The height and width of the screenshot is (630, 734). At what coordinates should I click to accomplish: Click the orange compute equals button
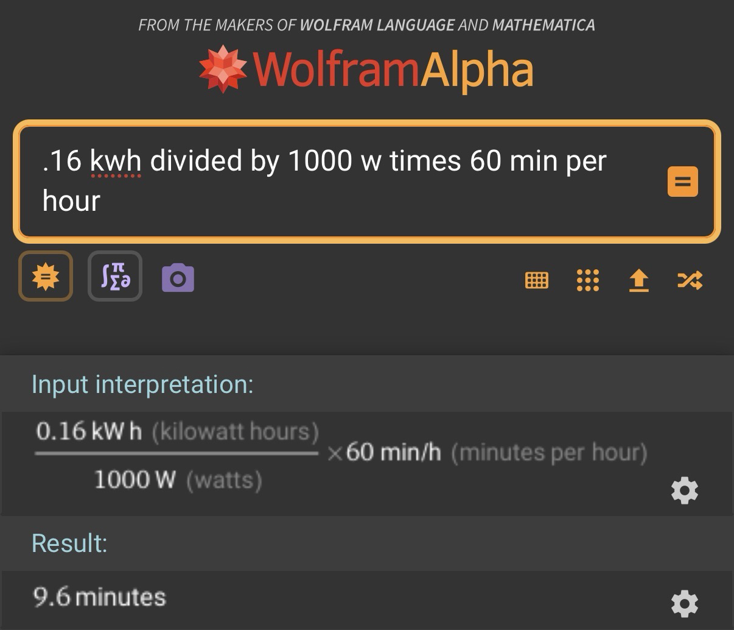(x=682, y=182)
